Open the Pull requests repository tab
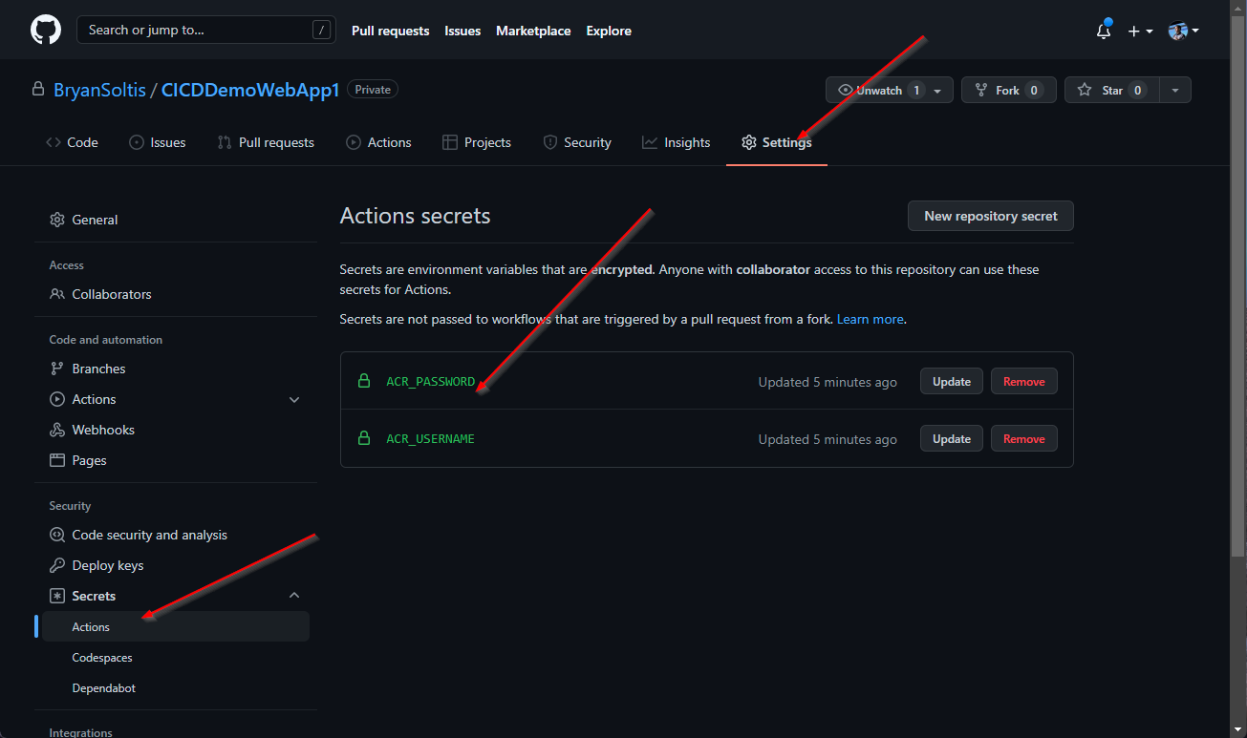Screen dimensions: 1247x738 [x=266, y=142]
